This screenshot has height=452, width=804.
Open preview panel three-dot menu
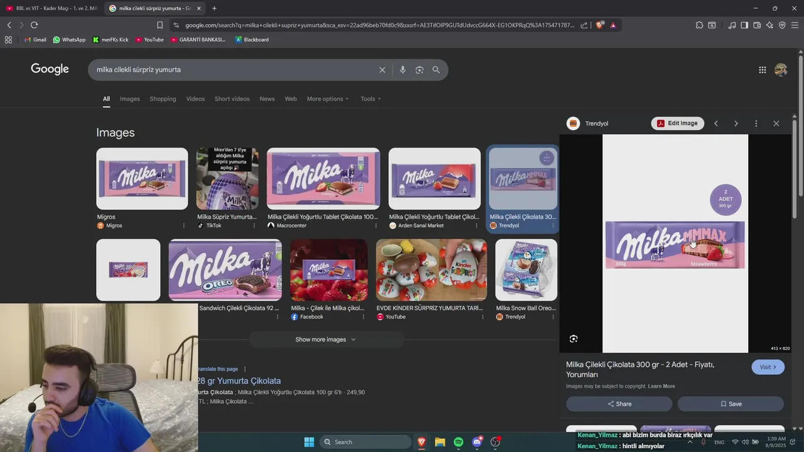pos(756,124)
